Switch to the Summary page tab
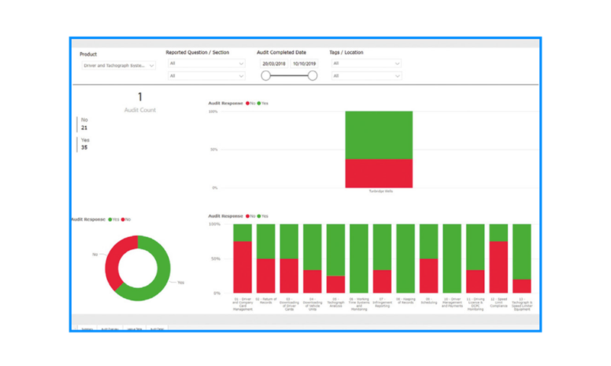 88,329
